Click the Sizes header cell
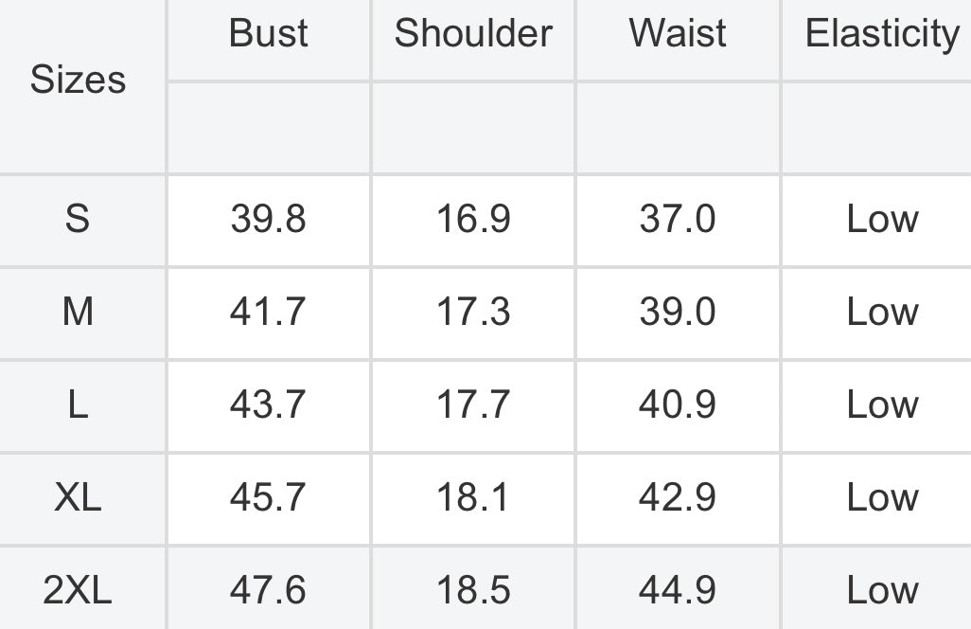This screenshot has height=629, width=971. click(78, 80)
